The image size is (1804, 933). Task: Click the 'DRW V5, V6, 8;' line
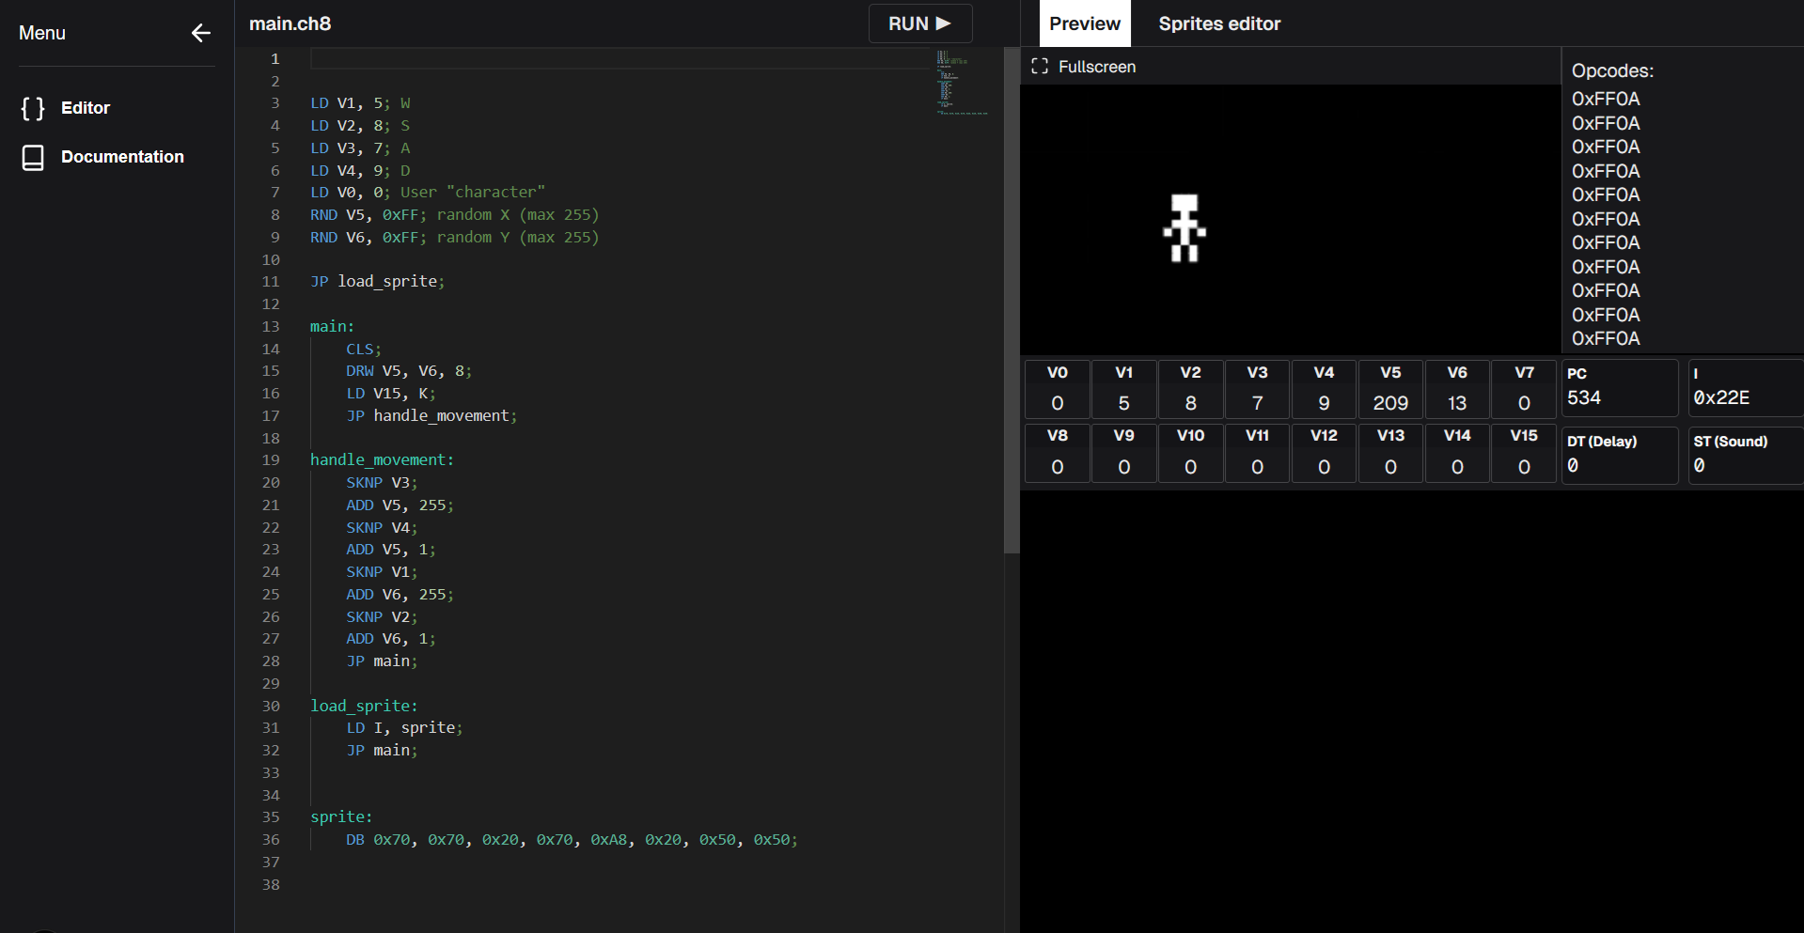coord(409,371)
